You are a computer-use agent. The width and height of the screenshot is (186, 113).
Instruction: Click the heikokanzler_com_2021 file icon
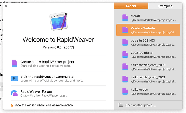pyautogui.click(x=125, y=79)
